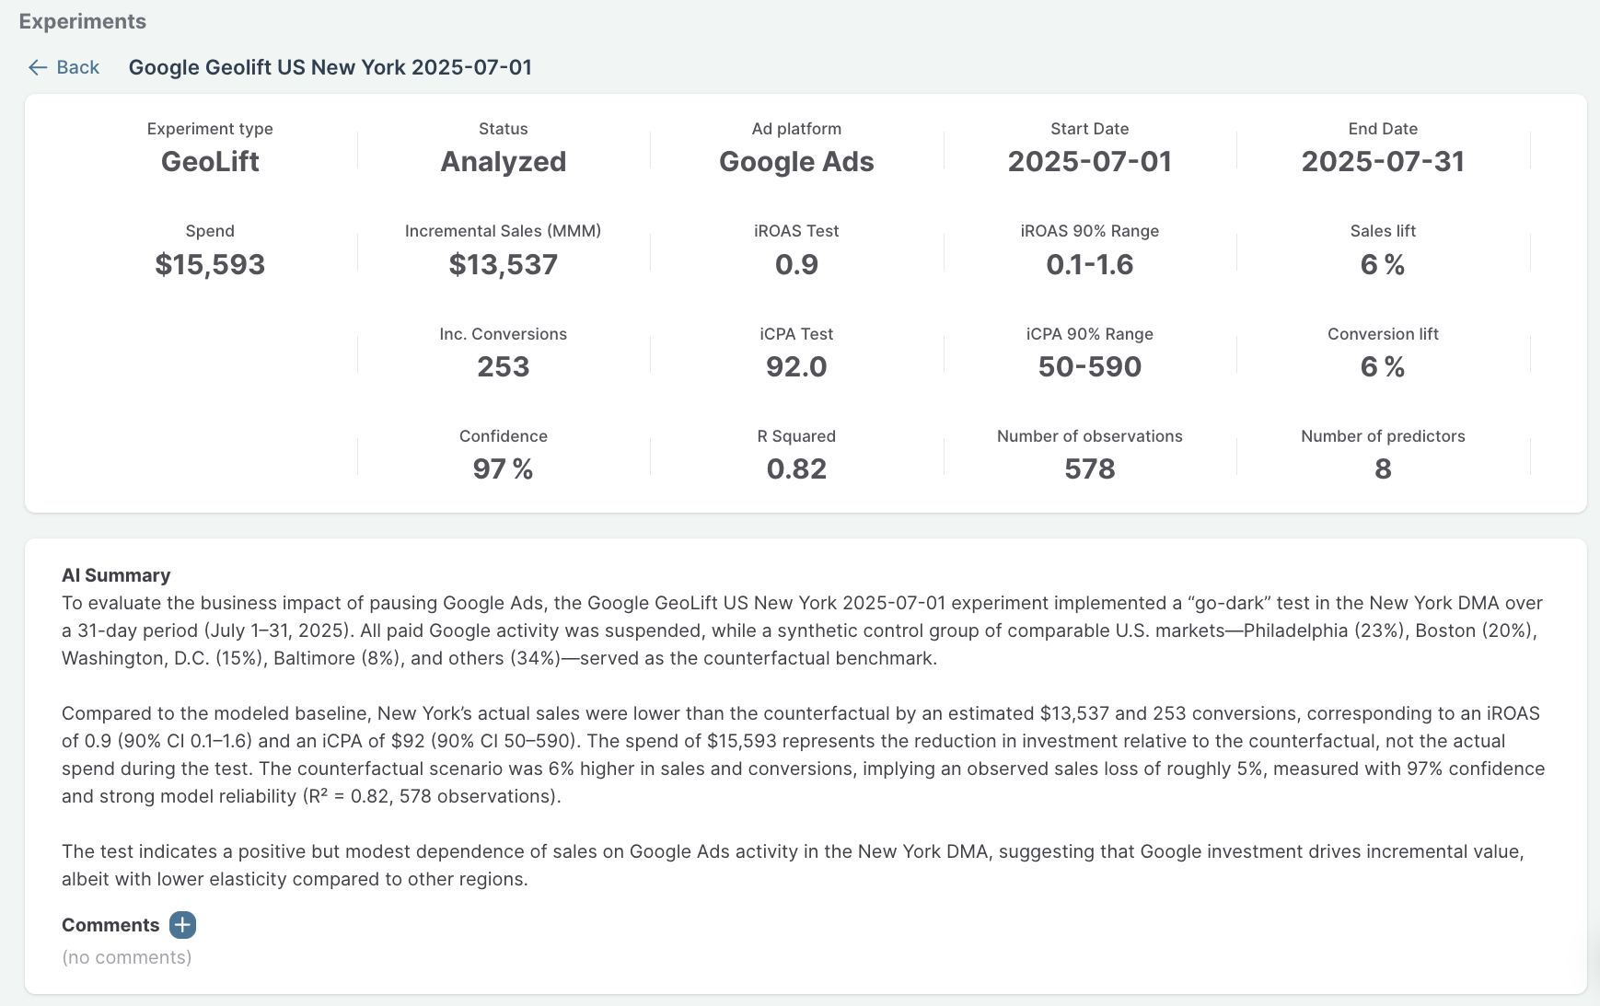
Task: Click the iCPA Test value 92.0
Action: (x=796, y=367)
